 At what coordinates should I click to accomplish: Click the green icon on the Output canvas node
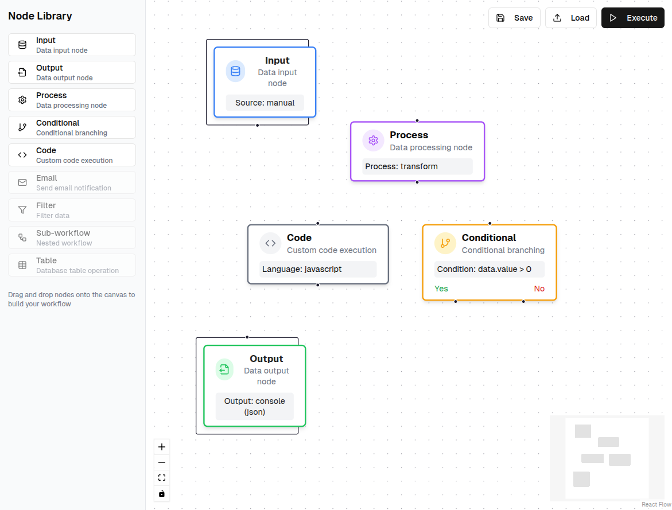(x=224, y=369)
